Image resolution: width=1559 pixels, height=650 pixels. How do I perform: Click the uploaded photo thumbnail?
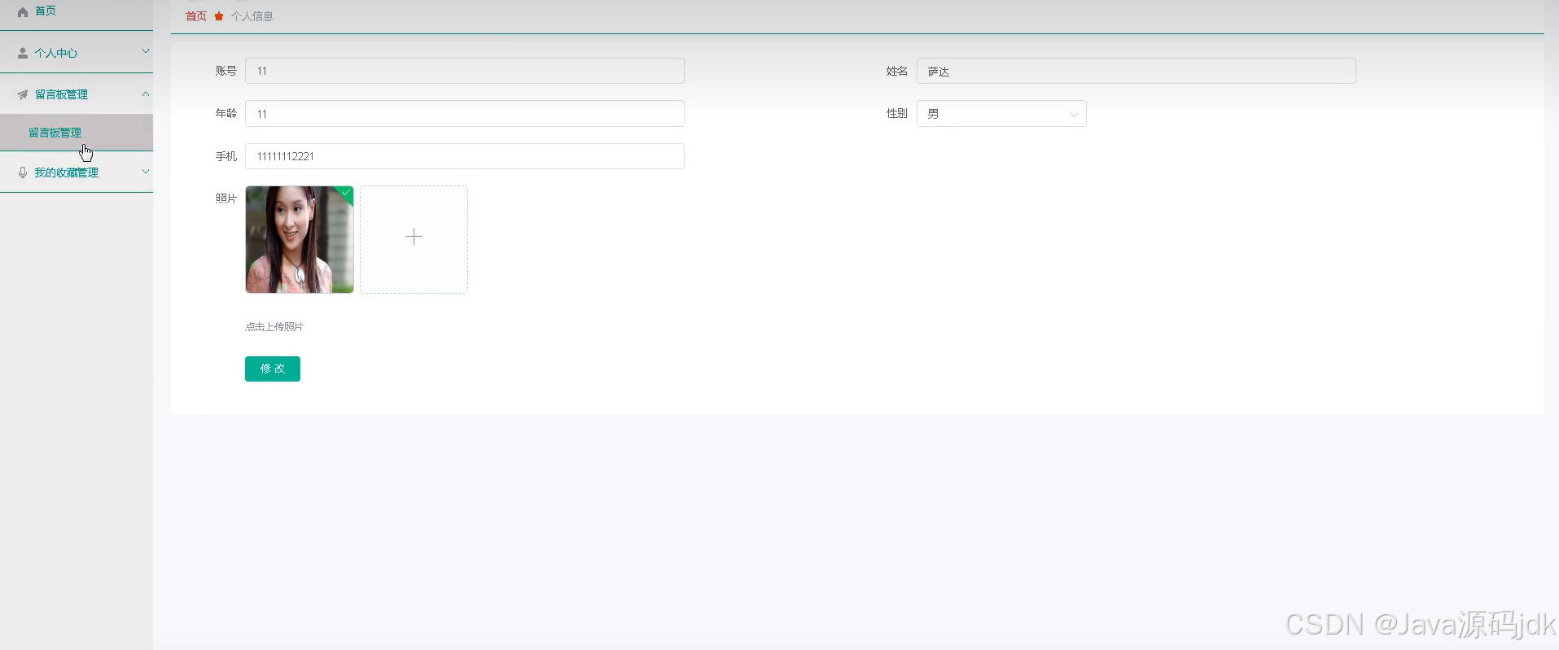(x=300, y=239)
